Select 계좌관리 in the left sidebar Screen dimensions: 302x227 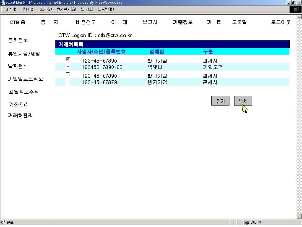(x=19, y=105)
